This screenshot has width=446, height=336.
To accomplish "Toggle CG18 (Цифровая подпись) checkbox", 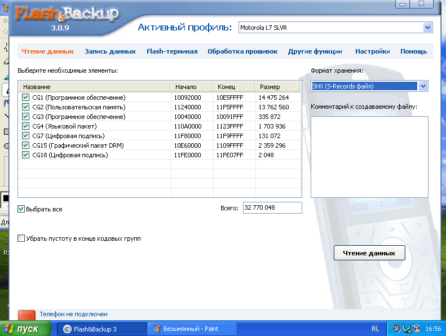I will coord(25,155).
